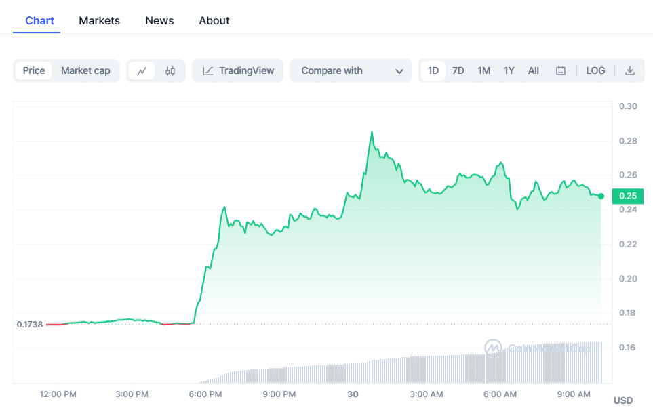Image resolution: width=653 pixels, height=414 pixels.
Task: Download chart data icon
Action: tap(630, 70)
